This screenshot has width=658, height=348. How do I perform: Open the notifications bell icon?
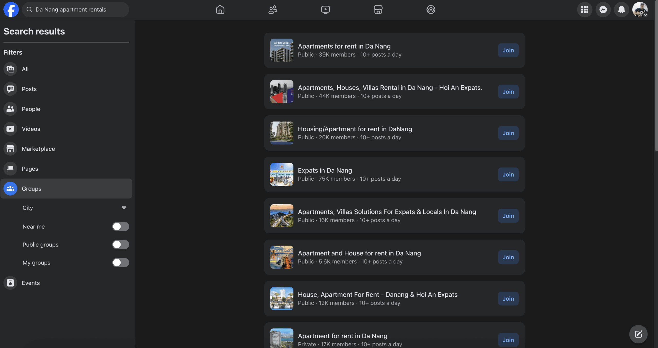[x=621, y=10]
